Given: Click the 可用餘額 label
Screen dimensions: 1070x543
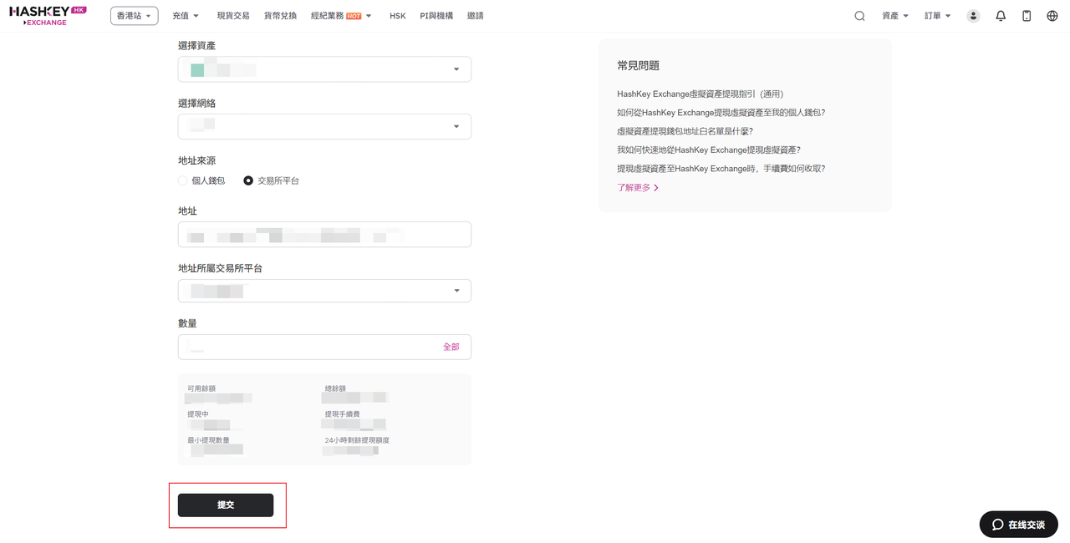Looking at the screenshot, I should tap(201, 388).
